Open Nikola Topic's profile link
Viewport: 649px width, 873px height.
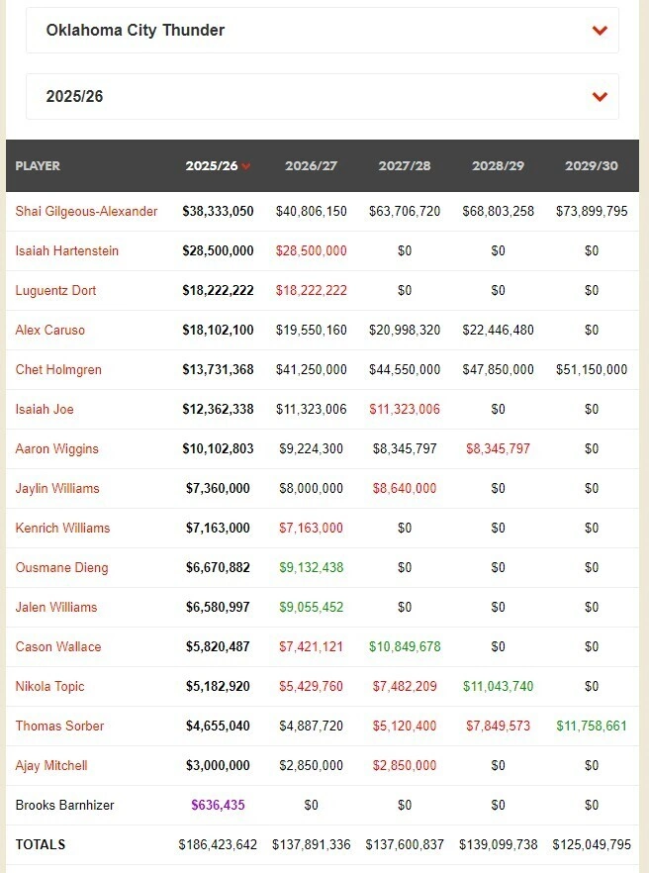point(49,687)
